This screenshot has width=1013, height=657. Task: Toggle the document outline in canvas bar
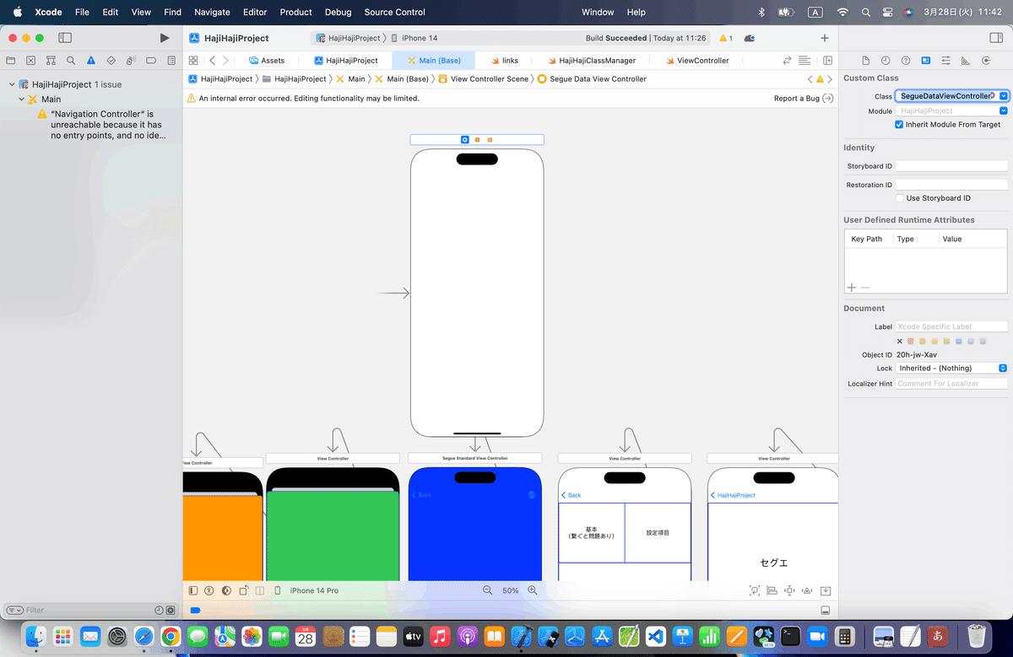[193, 590]
